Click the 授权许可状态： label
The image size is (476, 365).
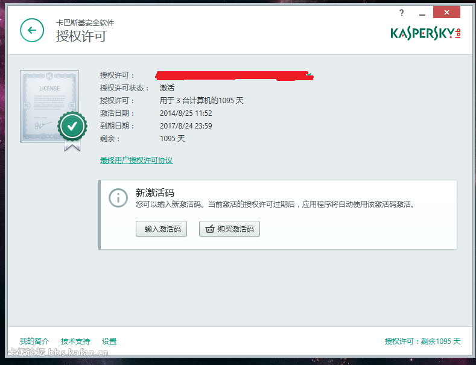(124, 87)
